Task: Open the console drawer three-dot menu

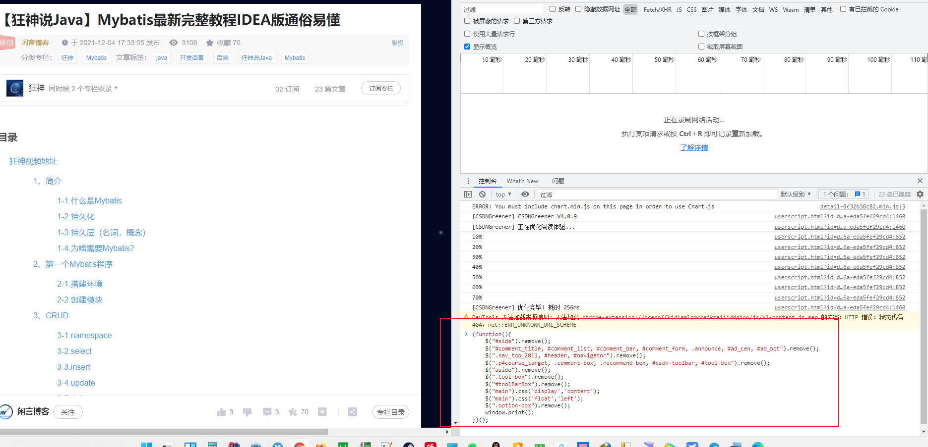Action: [468, 181]
